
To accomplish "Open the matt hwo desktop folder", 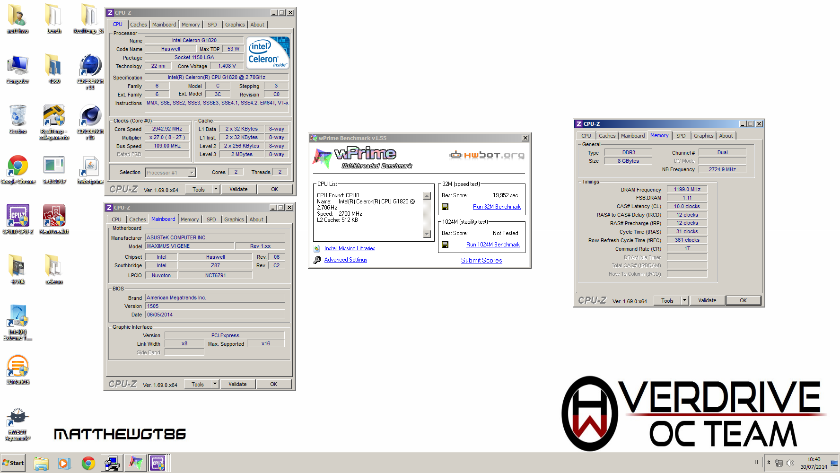I will tap(17, 18).
